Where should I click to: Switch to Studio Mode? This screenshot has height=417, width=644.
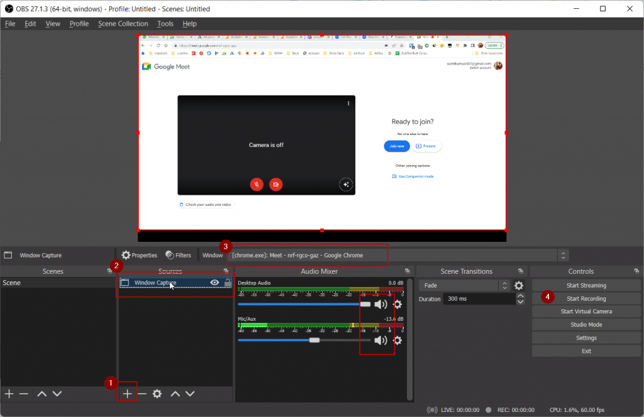tap(586, 324)
